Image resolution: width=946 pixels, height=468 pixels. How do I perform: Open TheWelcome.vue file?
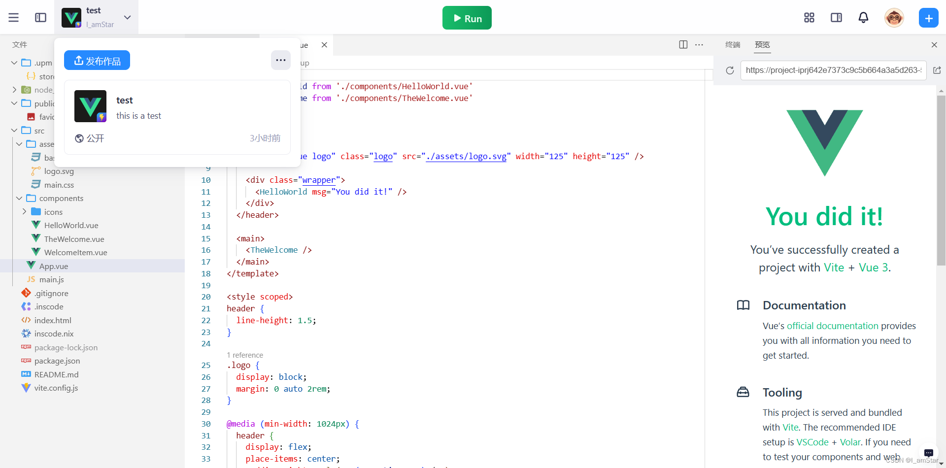click(x=74, y=239)
